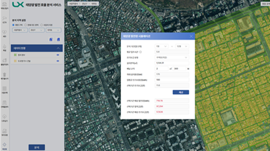Click the water drop icon in left sidebar
Viewport: 270px width, 151px height.
[x=4, y=47]
